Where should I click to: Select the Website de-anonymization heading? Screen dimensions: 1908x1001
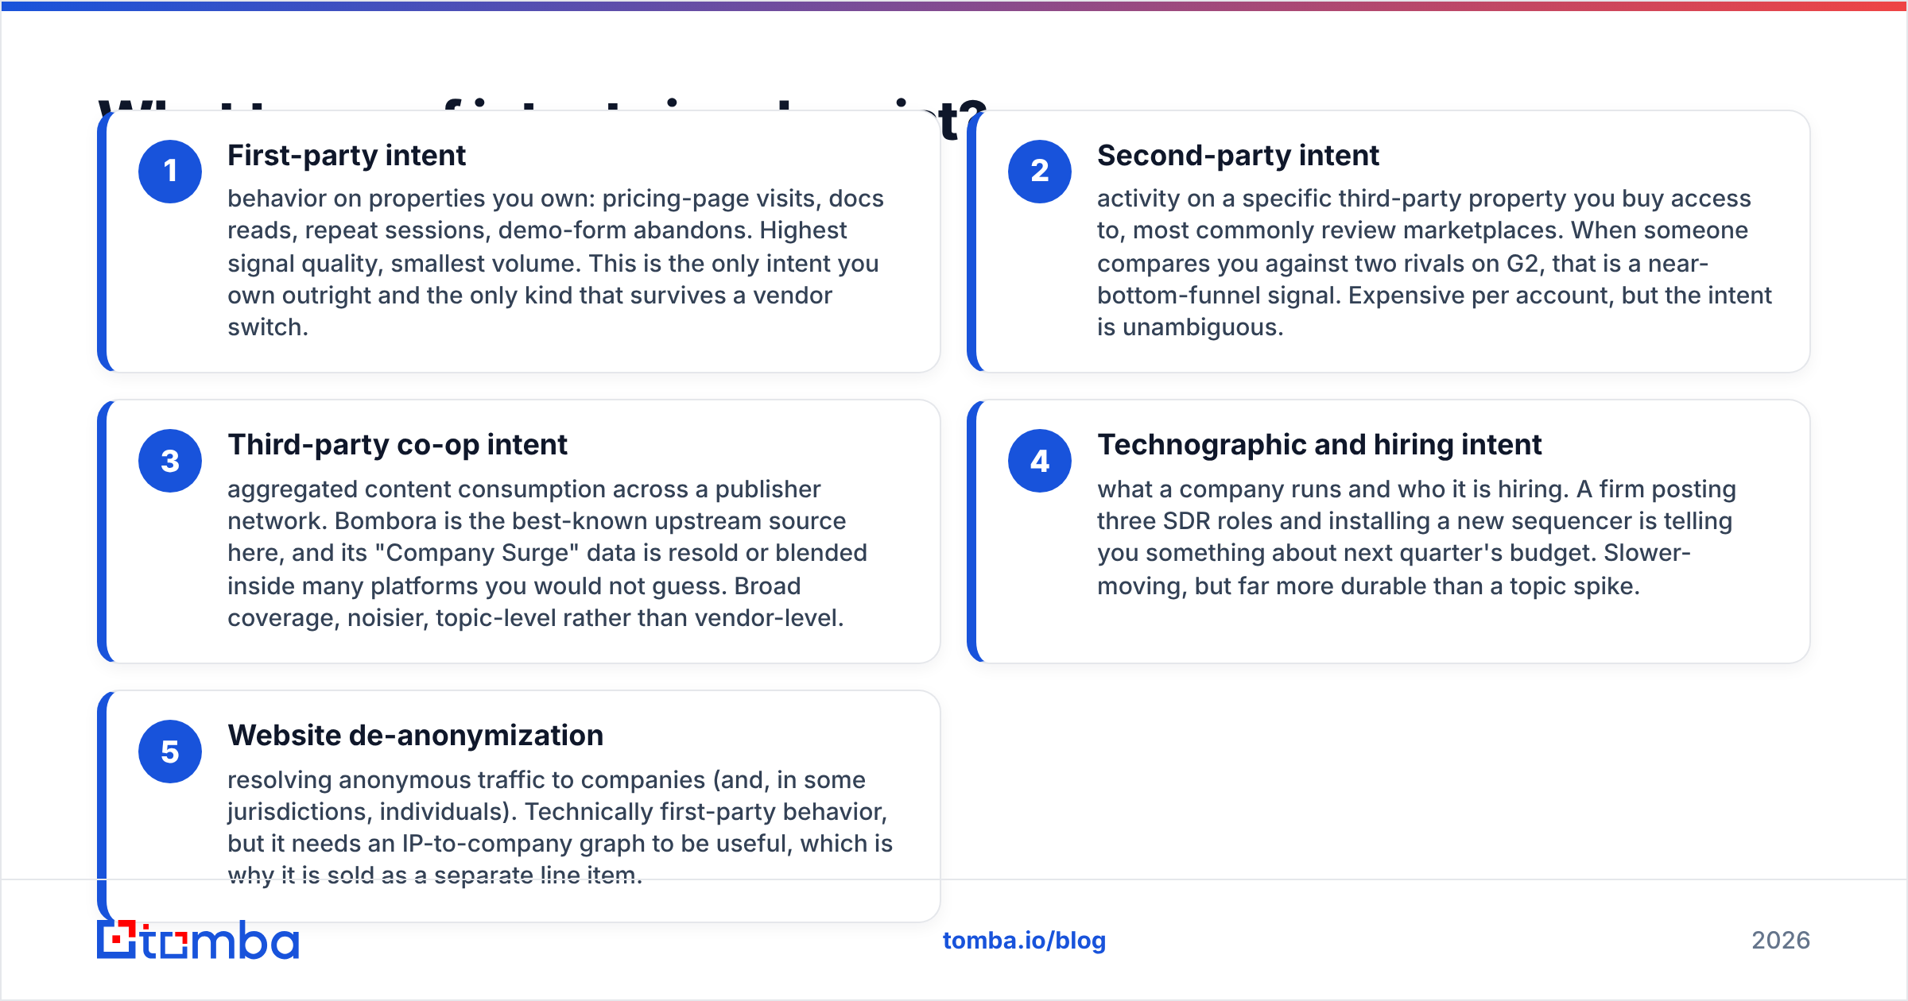coord(416,736)
